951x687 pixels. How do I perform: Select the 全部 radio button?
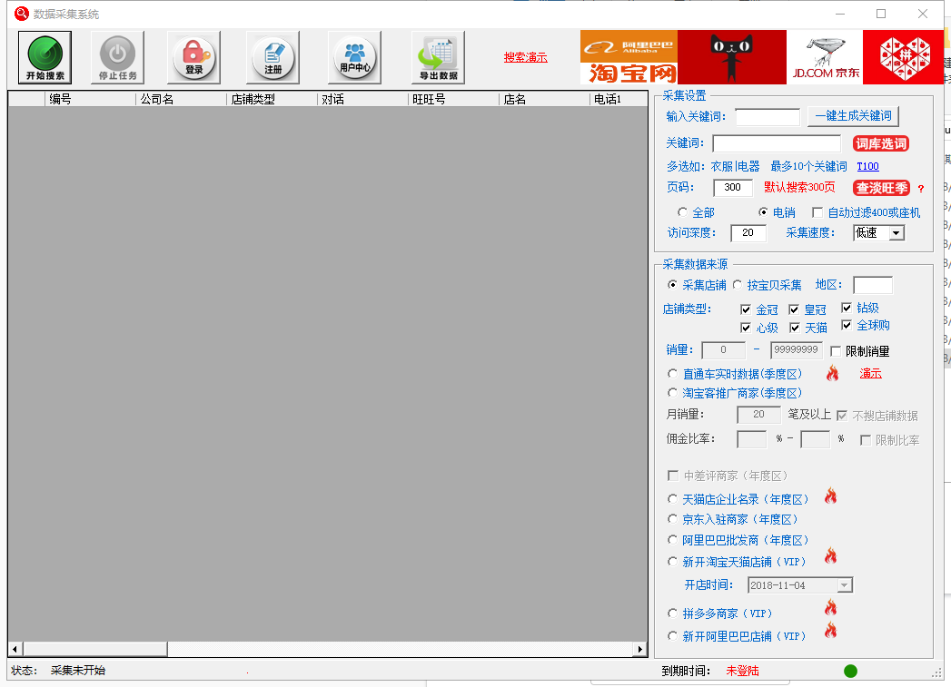tap(682, 212)
